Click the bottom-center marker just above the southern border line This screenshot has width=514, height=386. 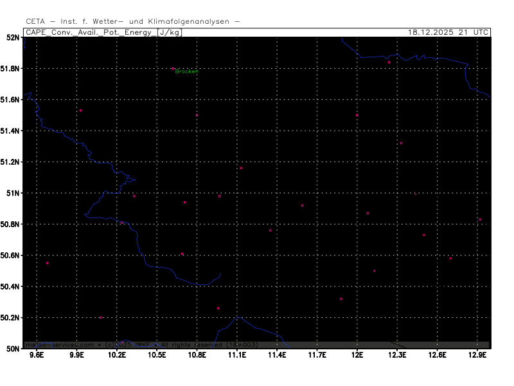(218, 308)
